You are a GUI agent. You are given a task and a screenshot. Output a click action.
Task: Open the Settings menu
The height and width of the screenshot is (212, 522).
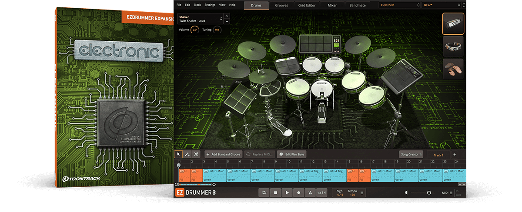pos(210,5)
